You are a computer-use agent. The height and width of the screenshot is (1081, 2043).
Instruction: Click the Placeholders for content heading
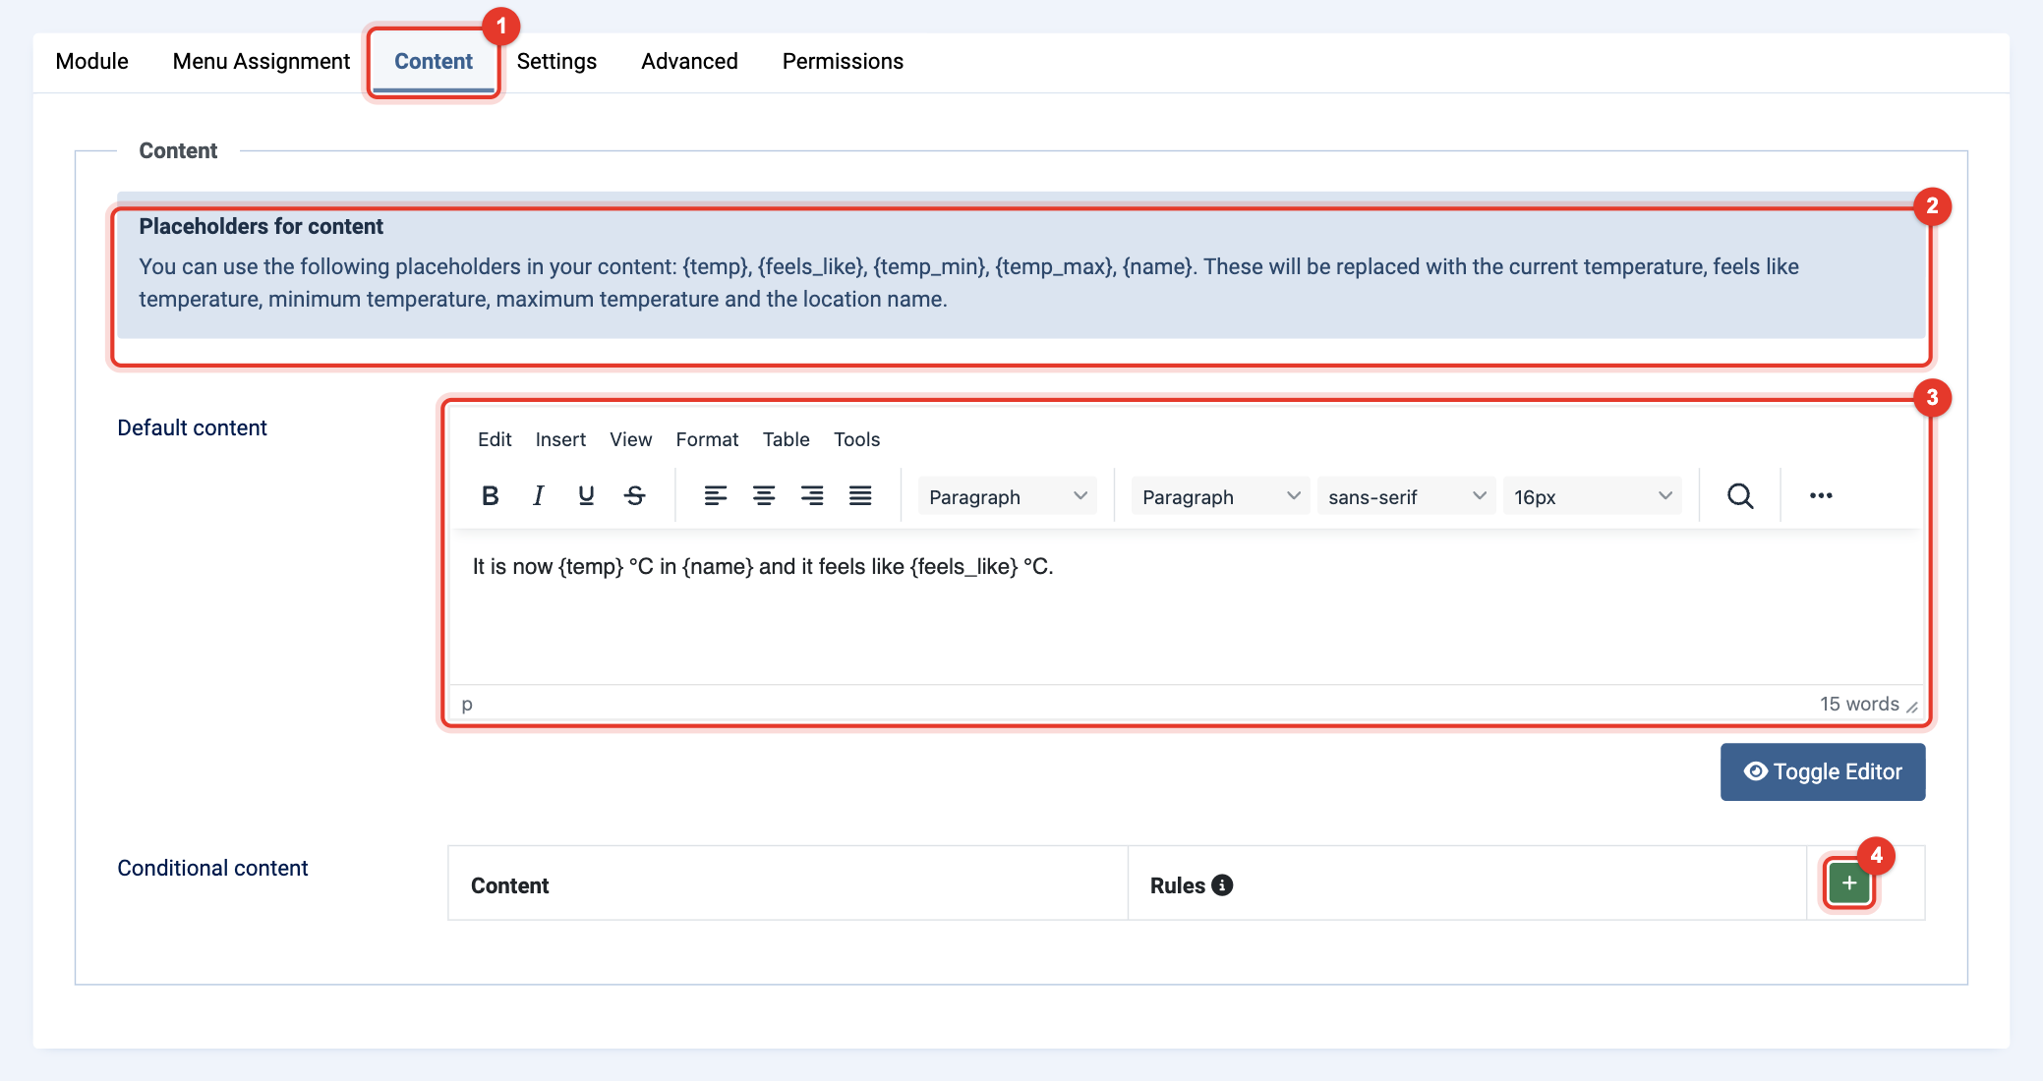coord(261,227)
